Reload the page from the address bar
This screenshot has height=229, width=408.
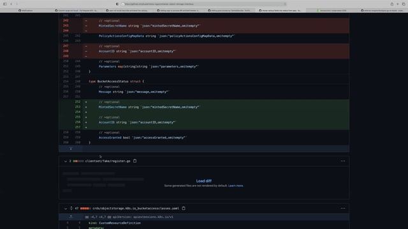click(x=285, y=4)
